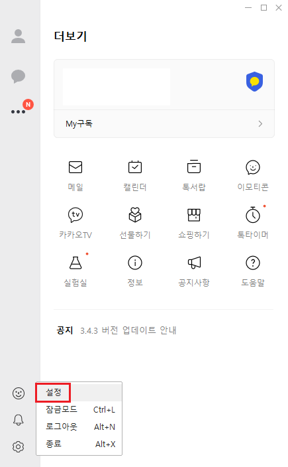Select 종료 to exit the app
This screenshot has height=467, width=288.
click(79, 444)
